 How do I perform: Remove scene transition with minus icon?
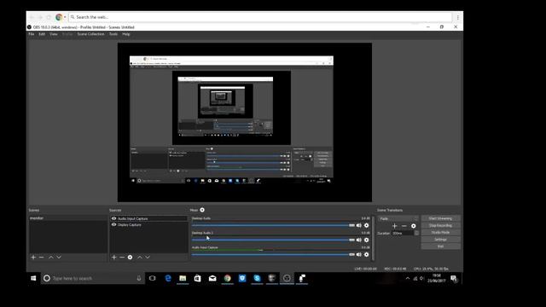pyautogui.click(x=404, y=226)
